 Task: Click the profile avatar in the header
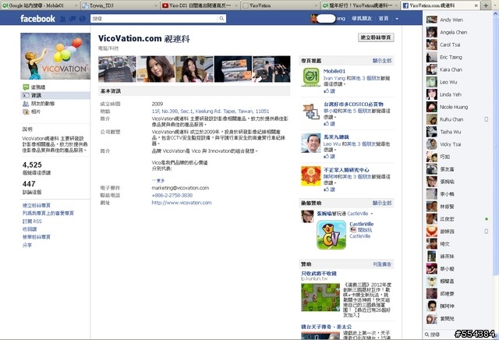[314, 19]
